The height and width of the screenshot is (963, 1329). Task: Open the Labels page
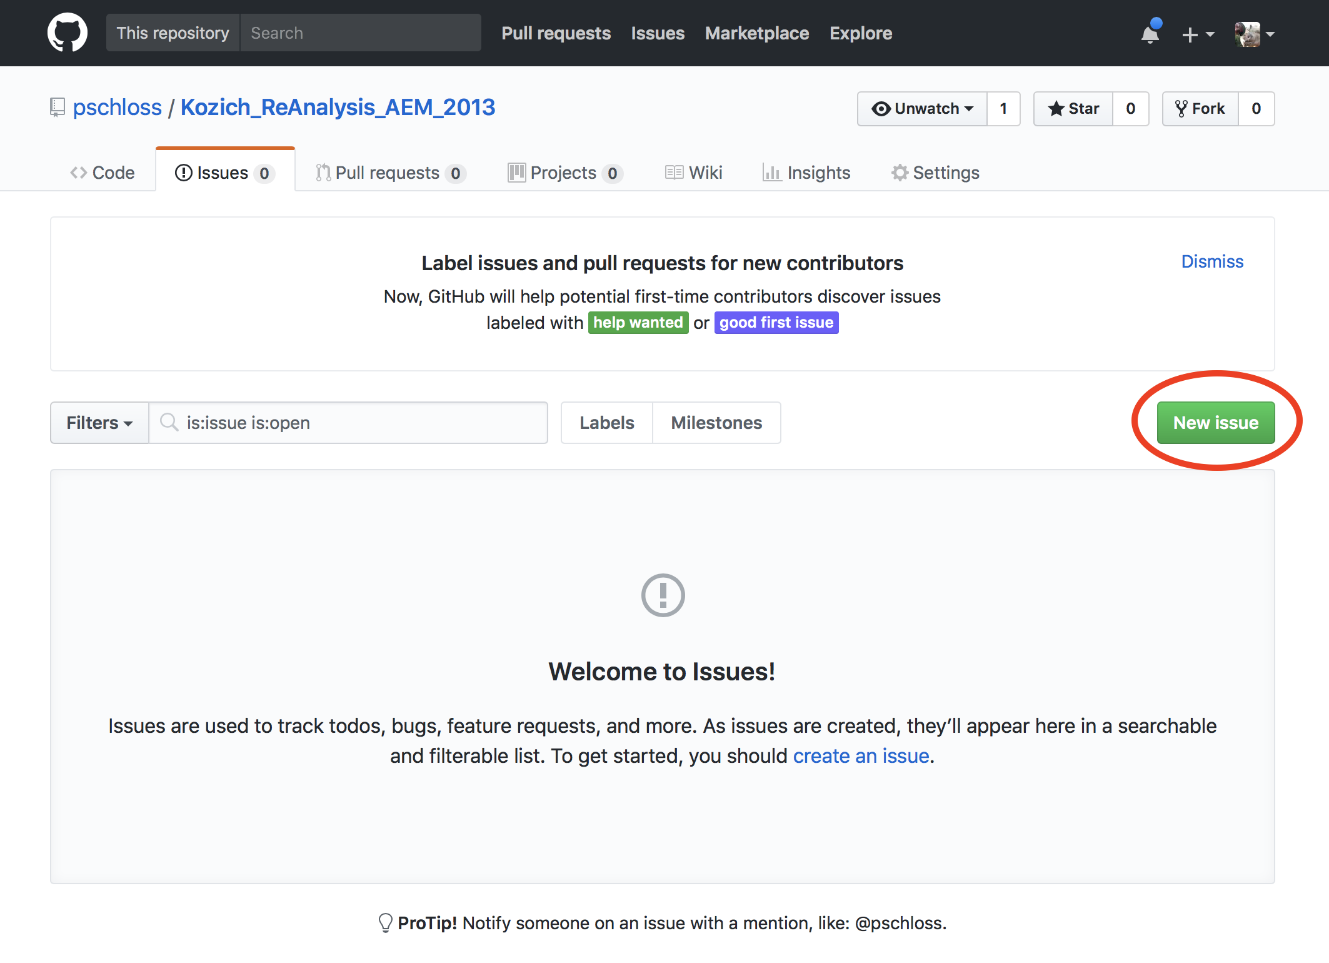click(607, 423)
